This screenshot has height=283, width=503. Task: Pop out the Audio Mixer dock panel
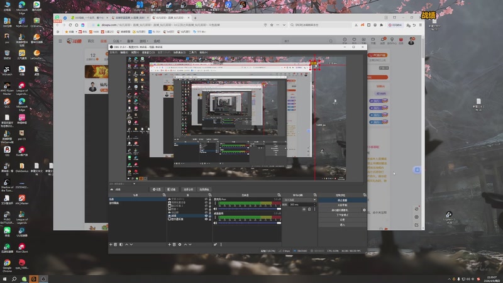(x=279, y=195)
